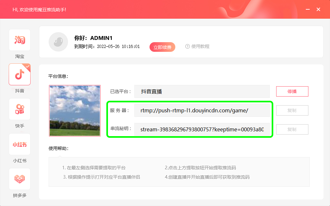Select the Taobao platform icon

point(20,40)
